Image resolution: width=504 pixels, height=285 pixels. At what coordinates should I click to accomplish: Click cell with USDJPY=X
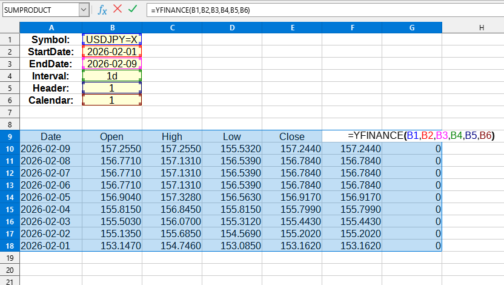pyautogui.click(x=112, y=39)
